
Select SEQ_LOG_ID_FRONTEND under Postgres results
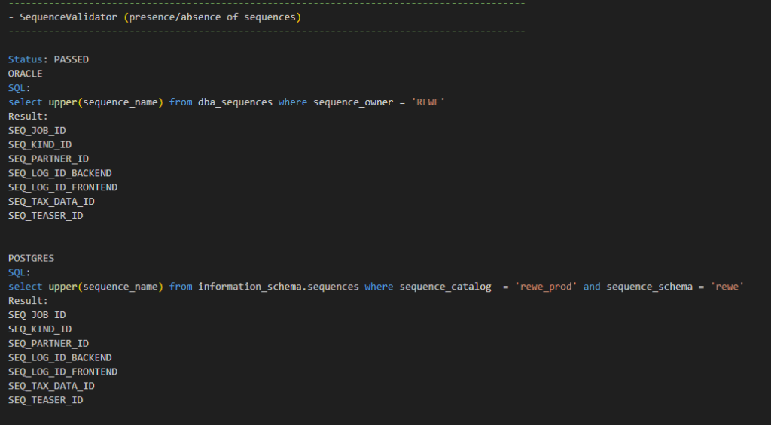pos(62,372)
